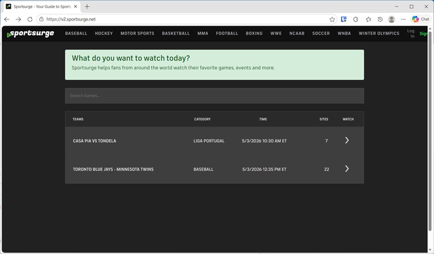Click the address bar URL
Image resolution: width=434 pixels, height=254 pixels.
71,19
